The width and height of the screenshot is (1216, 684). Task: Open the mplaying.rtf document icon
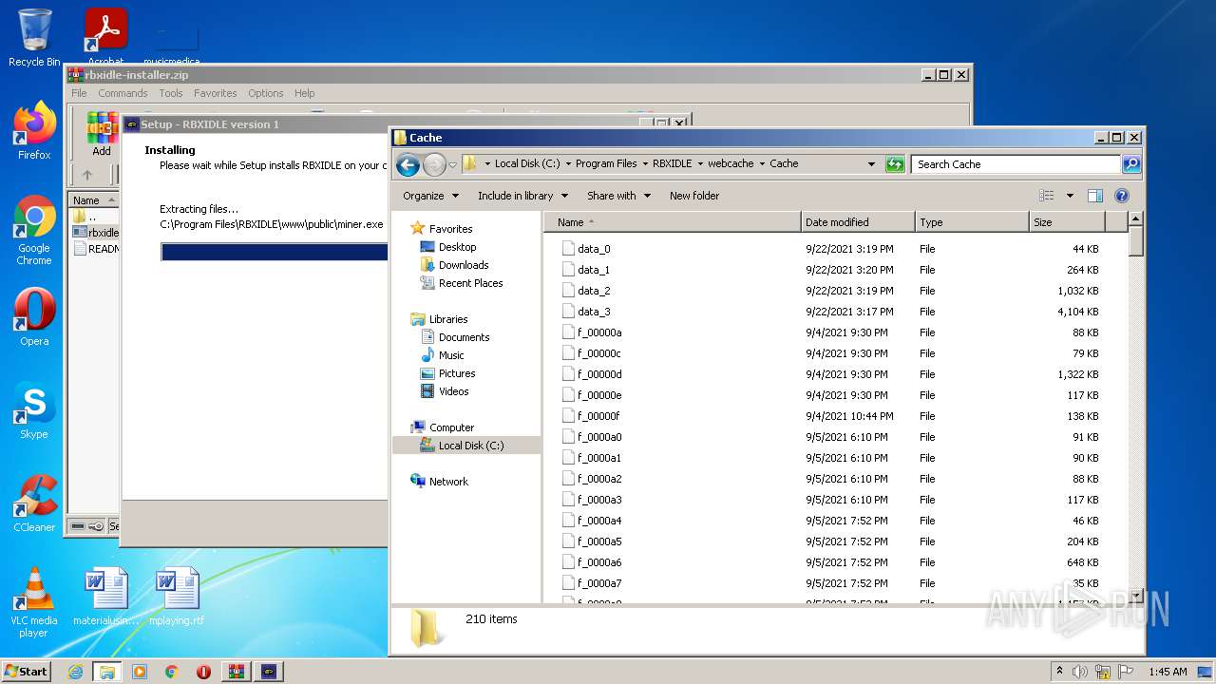177,597
